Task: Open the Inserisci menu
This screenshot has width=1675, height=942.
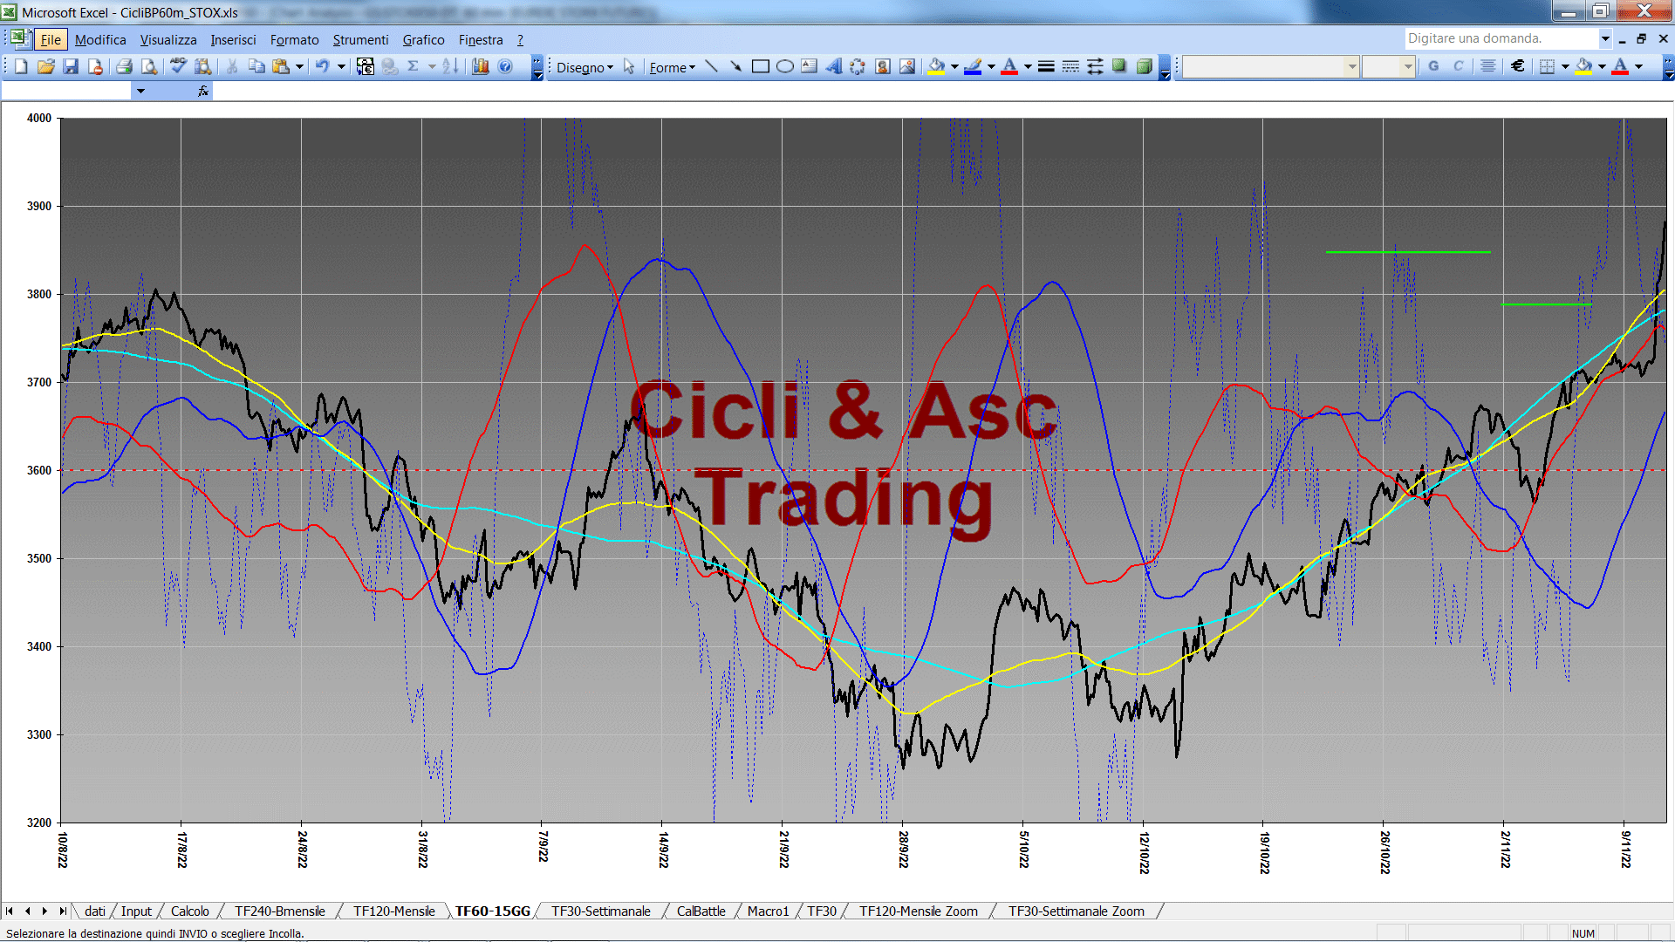Action: coord(233,39)
